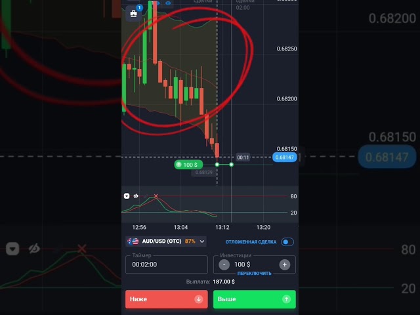The width and height of the screenshot is (420, 315).
Task: Decrease the investment with the minus button
Action: tap(224, 264)
